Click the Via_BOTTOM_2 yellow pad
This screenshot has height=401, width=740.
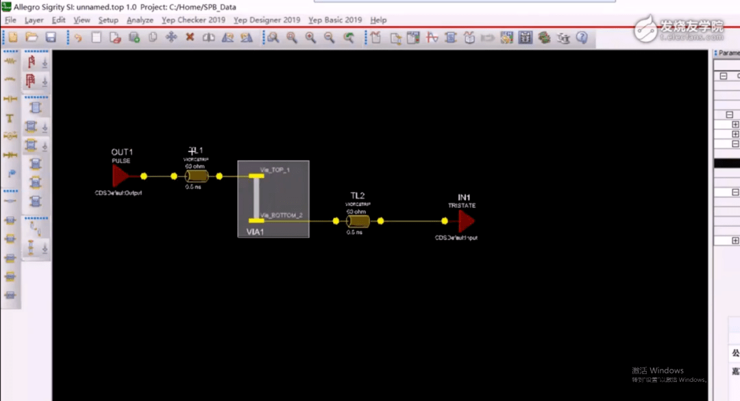click(256, 220)
